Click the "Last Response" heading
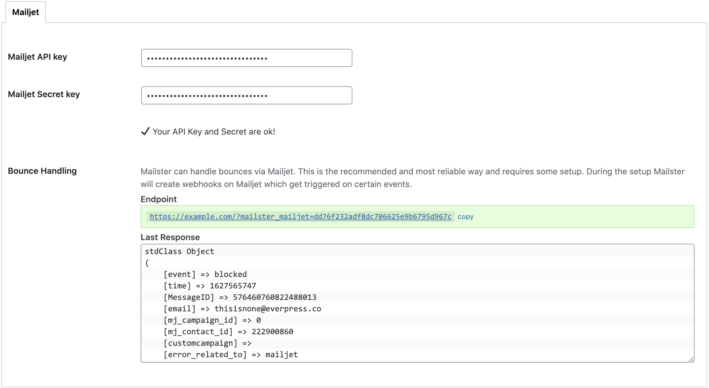This screenshot has height=388, width=709. [170, 237]
